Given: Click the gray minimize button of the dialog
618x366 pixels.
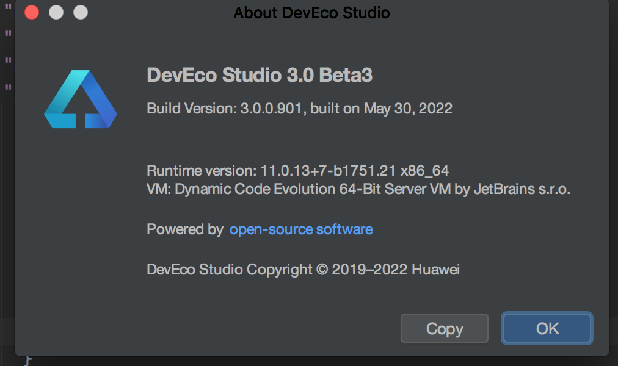Looking at the screenshot, I should (56, 12).
